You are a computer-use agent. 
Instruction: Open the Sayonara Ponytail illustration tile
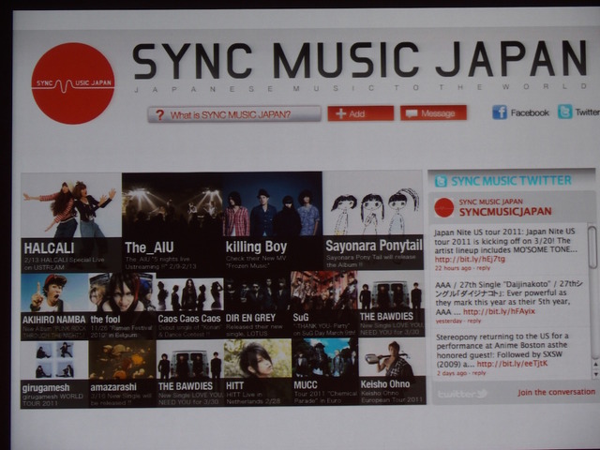click(372, 222)
